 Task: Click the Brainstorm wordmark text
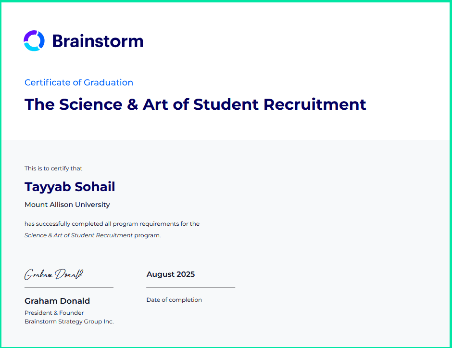[x=98, y=41]
